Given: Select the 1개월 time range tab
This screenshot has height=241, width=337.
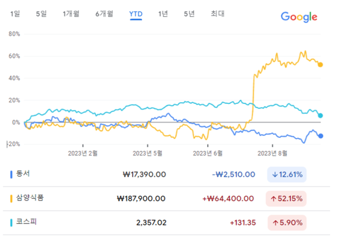Looking at the screenshot, I should pos(71,13).
